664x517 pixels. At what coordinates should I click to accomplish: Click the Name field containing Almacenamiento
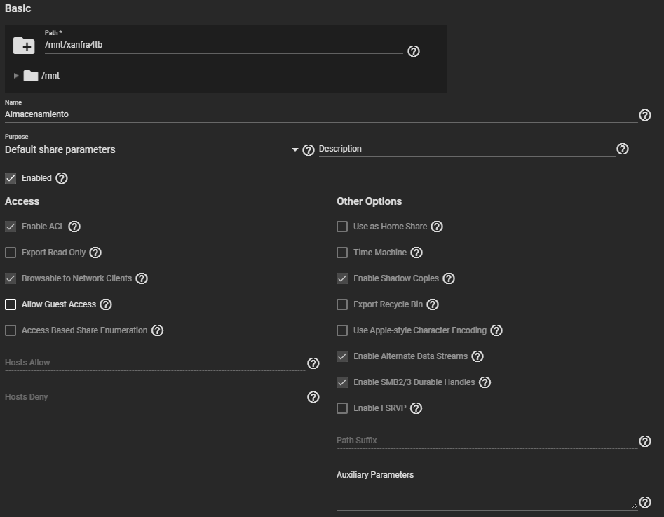pyautogui.click(x=321, y=114)
